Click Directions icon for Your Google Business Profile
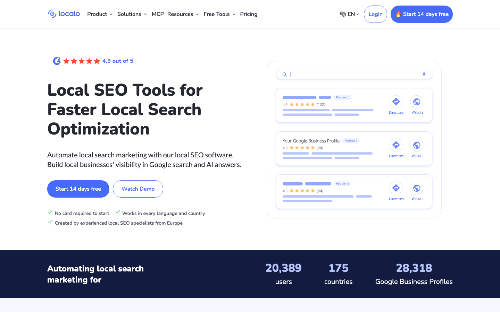This screenshot has width=500, height=312. click(x=396, y=145)
